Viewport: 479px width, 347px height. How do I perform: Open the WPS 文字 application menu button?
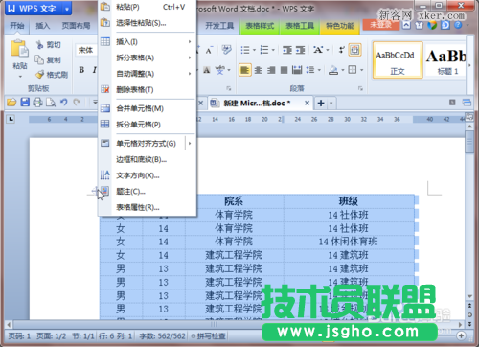tap(34, 9)
